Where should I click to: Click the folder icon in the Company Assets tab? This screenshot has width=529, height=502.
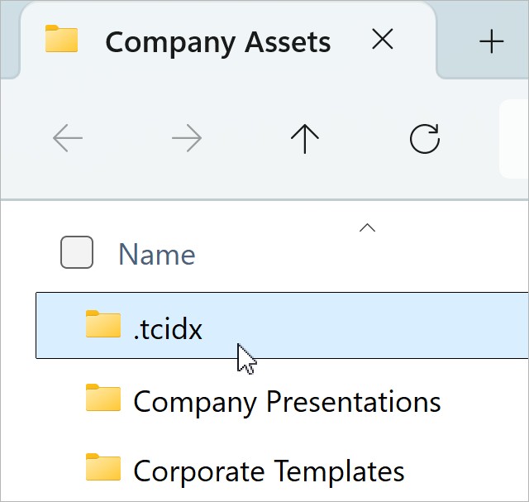[61, 40]
